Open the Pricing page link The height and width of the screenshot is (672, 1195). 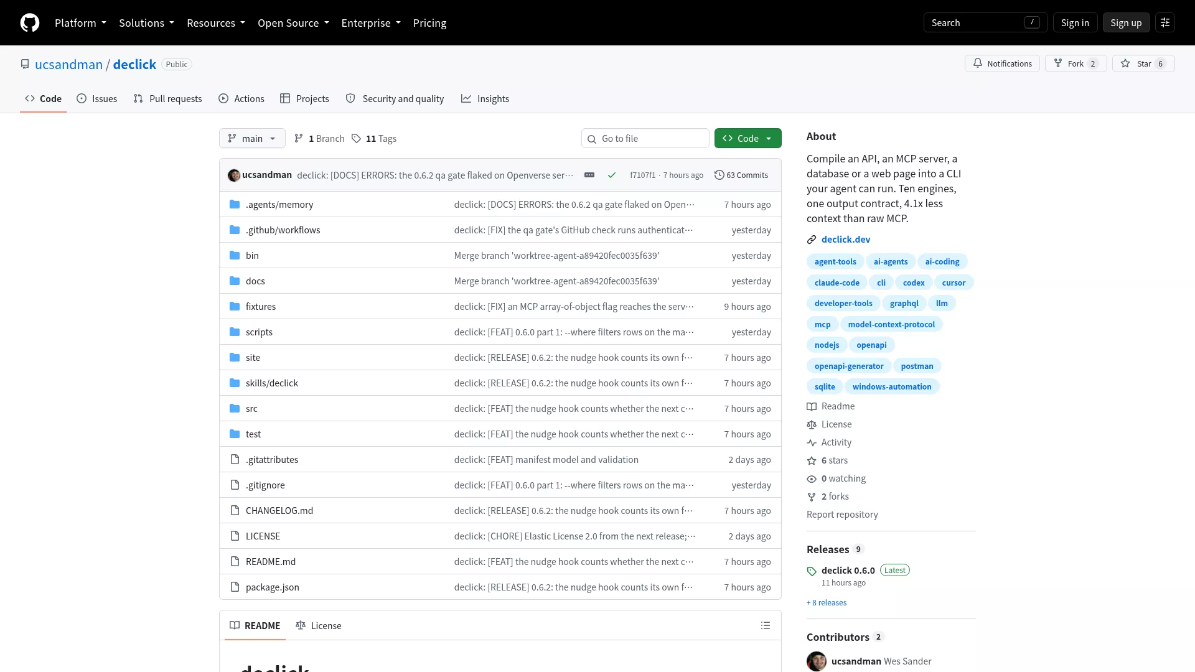[429, 23]
